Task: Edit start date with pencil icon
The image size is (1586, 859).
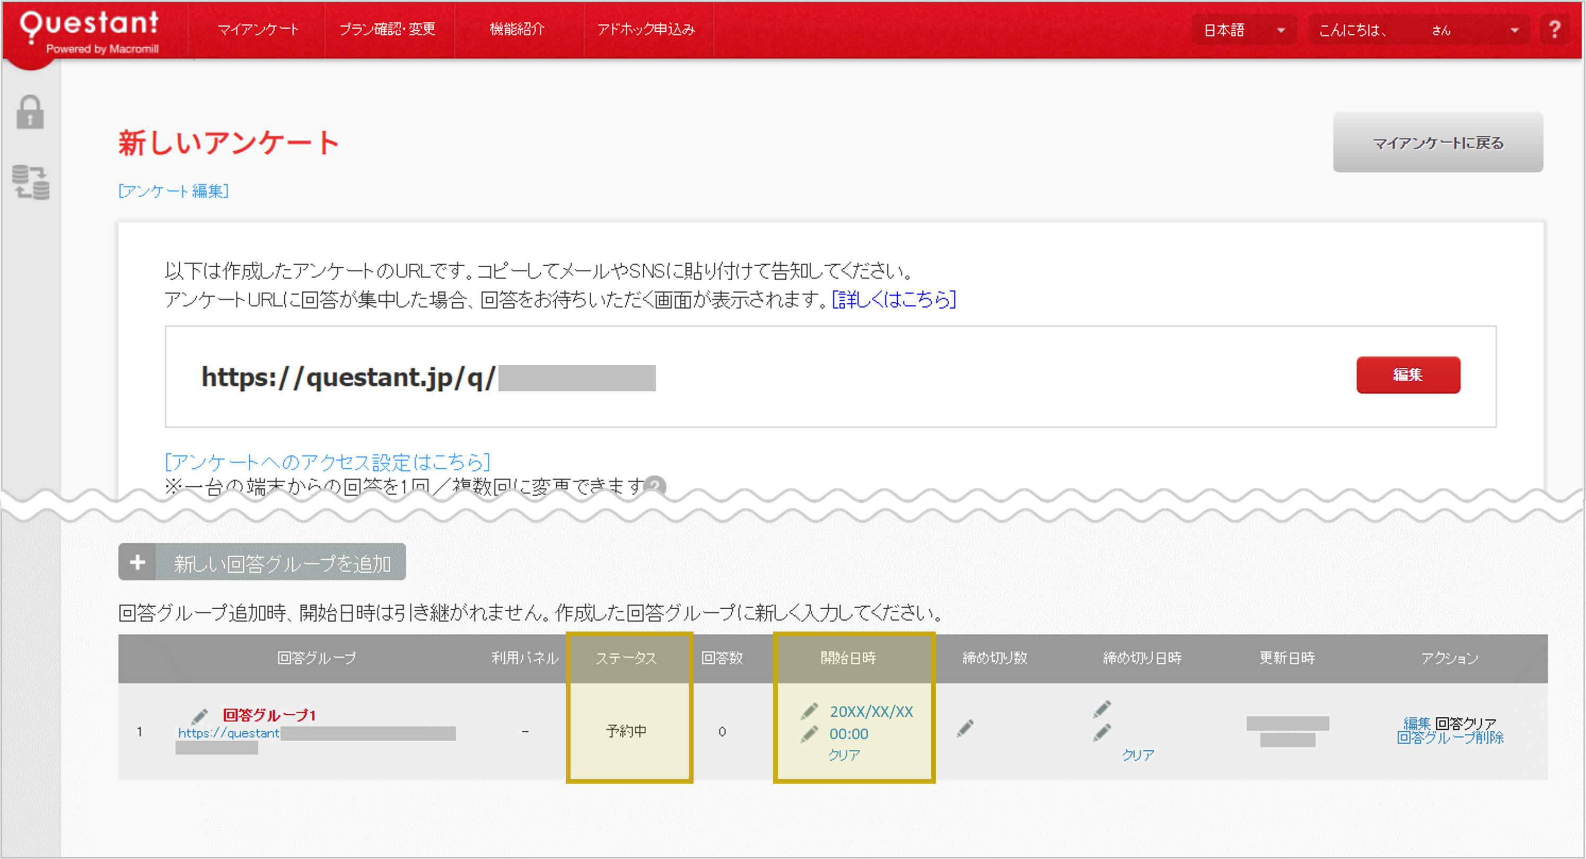Action: [809, 711]
